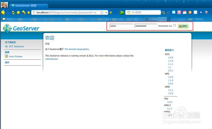Click the yellow 'e' compatibility mode icon

point(111,13)
